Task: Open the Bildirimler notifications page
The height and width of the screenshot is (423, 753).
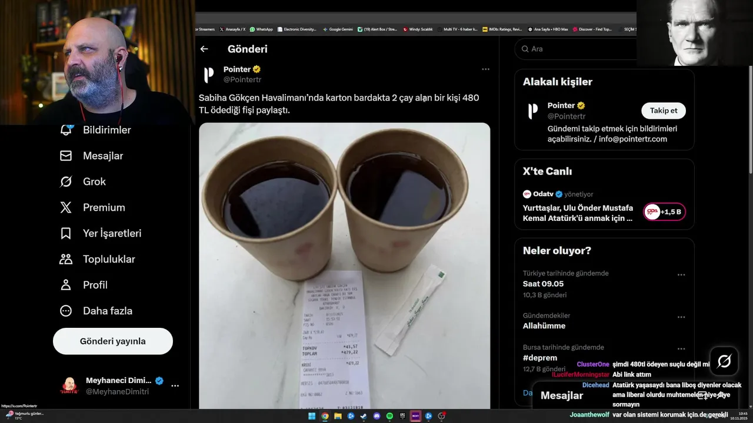Action: coord(95,130)
